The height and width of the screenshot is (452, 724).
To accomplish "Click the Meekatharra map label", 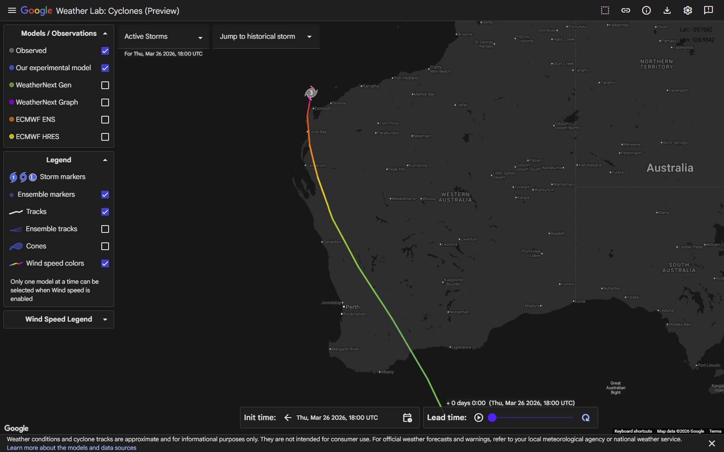I will pyautogui.click(x=403, y=199).
